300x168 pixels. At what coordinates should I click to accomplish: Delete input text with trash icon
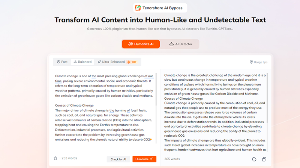pyautogui.click(x=55, y=158)
